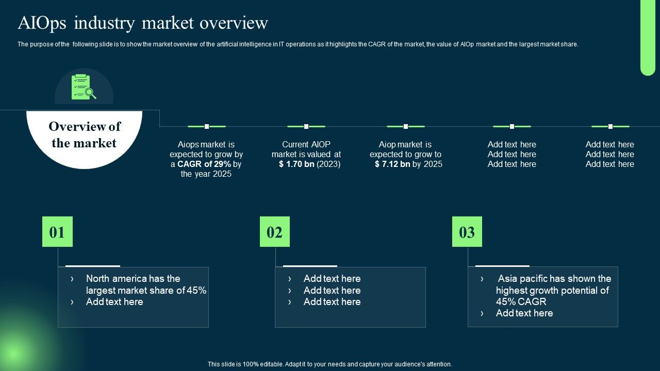Screen dimensions: 660x371
Task: Click the last timeline marker on right
Action: (610, 126)
